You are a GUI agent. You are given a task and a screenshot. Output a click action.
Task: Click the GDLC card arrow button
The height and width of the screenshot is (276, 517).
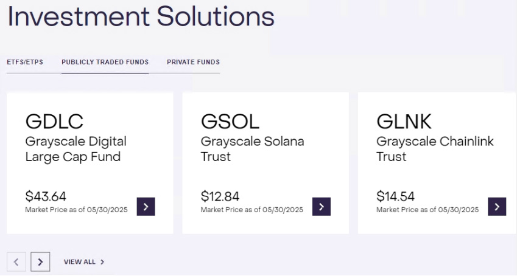tap(146, 207)
